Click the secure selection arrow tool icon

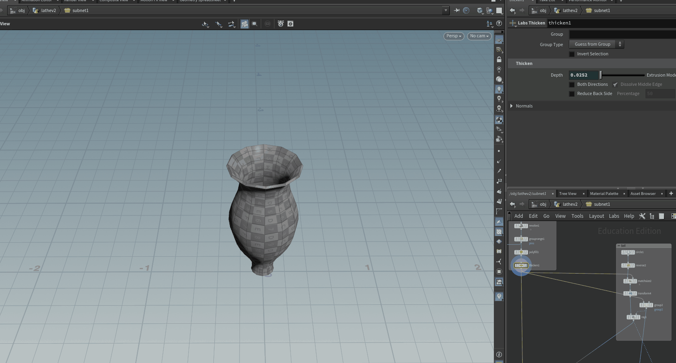tap(219, 24)
